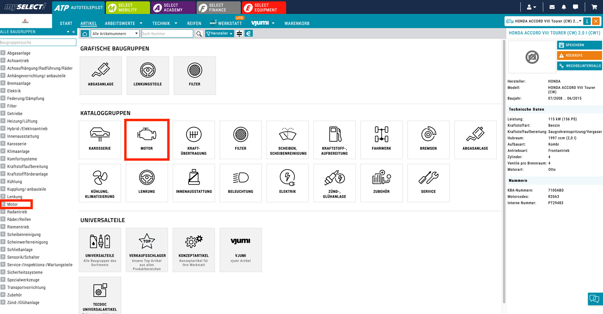Switch to the Select Equipment tab
Image resolution: width=603 pixels, height=314 pixels.
coord(264,8)
